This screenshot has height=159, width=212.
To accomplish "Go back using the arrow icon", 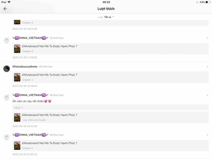I will (5, 9).
